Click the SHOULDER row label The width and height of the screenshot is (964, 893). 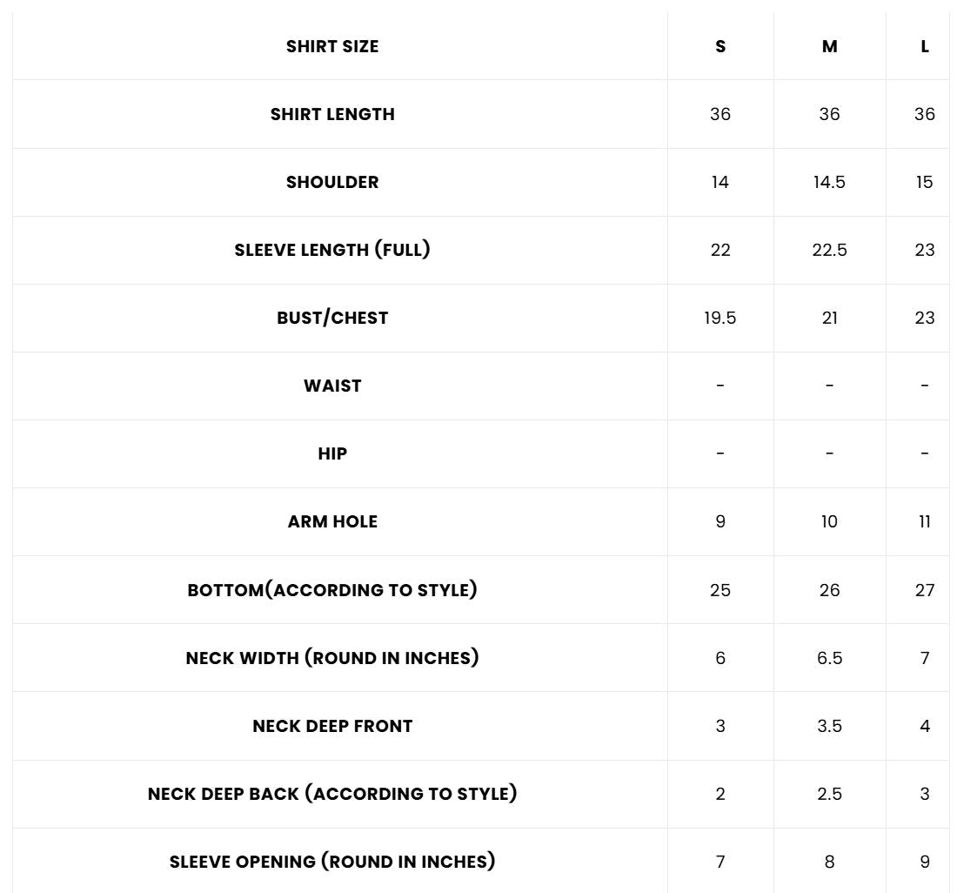332,183
